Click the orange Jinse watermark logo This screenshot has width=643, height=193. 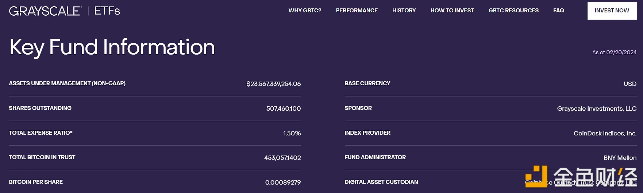pyautogui.click(x=536, y=176)
